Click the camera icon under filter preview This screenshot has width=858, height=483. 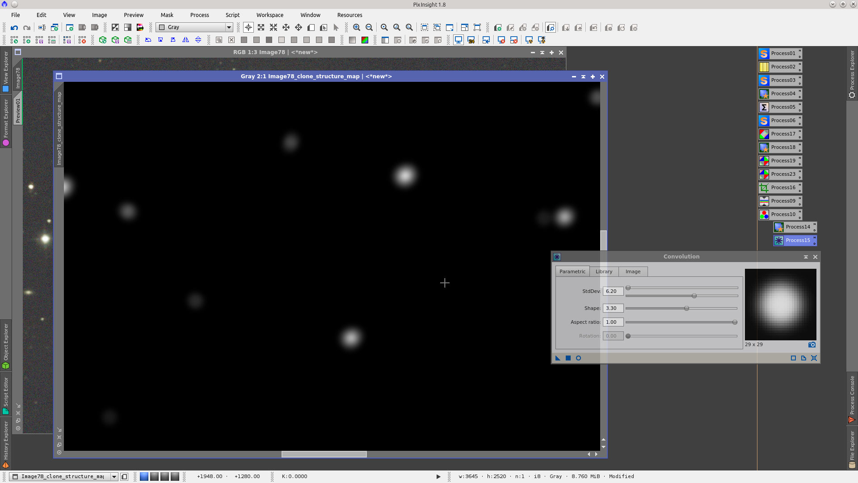[x=812, y=345]
